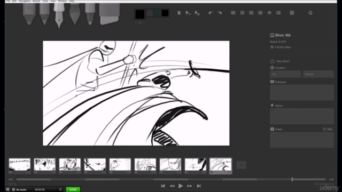Pick the dark teal palette swatch

coord(158,13)
